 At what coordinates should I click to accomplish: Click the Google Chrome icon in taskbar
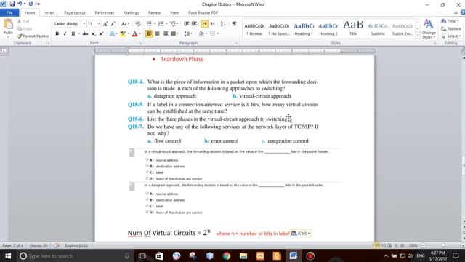coord(227,255)
